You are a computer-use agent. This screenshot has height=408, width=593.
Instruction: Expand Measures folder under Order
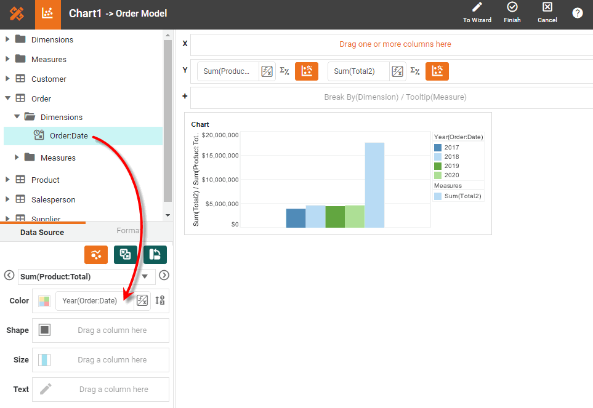click(17, 158)
